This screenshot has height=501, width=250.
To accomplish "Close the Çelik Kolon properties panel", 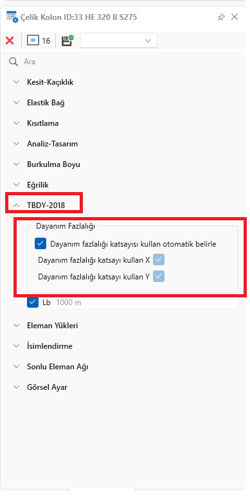I will click(x=235, y=17).
